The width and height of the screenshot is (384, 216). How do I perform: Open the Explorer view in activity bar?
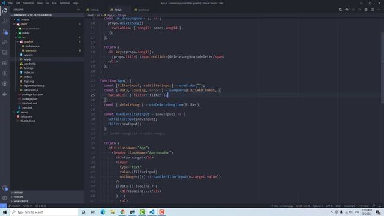(5, 11)
